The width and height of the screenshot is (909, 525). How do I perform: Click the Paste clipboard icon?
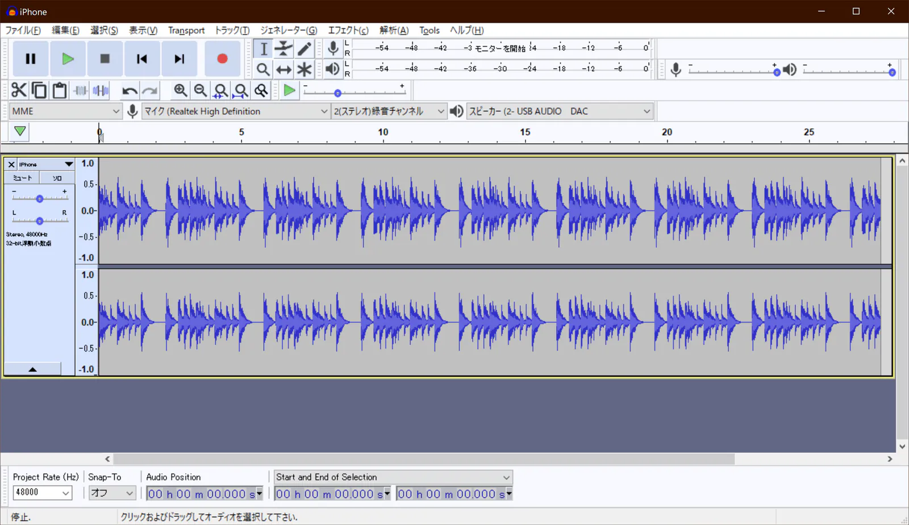[x=60, y=90]
